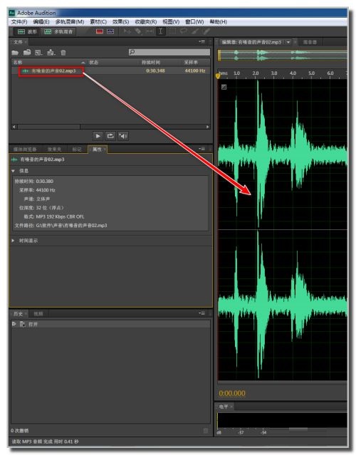Open the 视图(V) menu
Image resolution: width=356 pixels, height=455 pixels.
pos(171,22)
